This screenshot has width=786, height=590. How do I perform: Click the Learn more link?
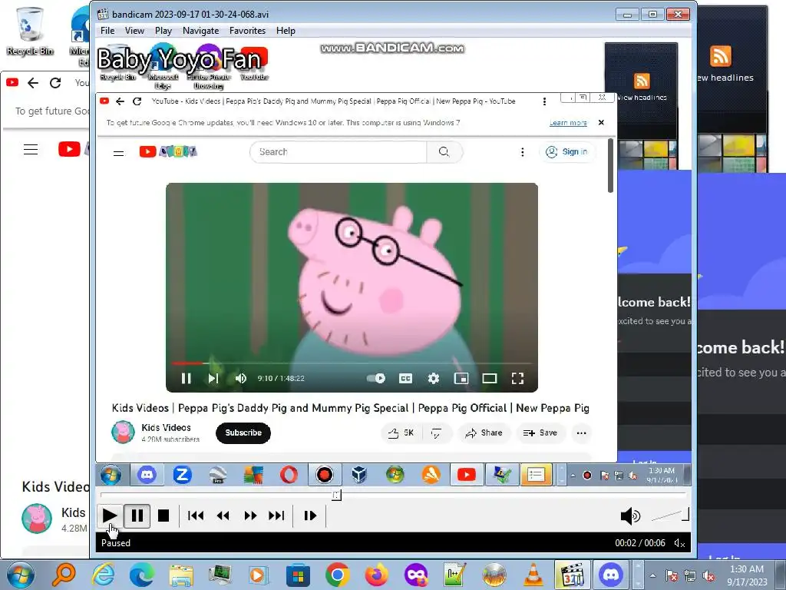(568, 123)
